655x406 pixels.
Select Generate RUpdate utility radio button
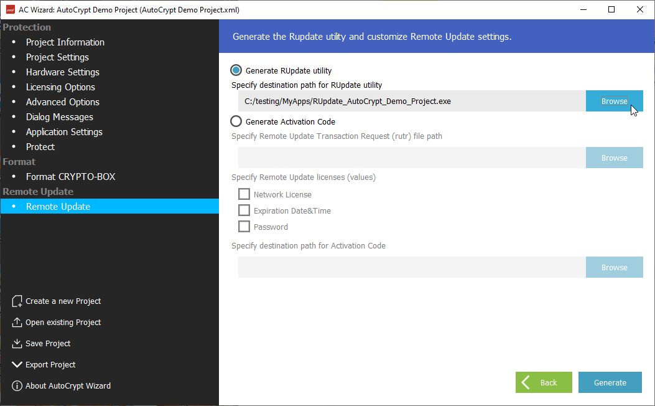(236, 70)
